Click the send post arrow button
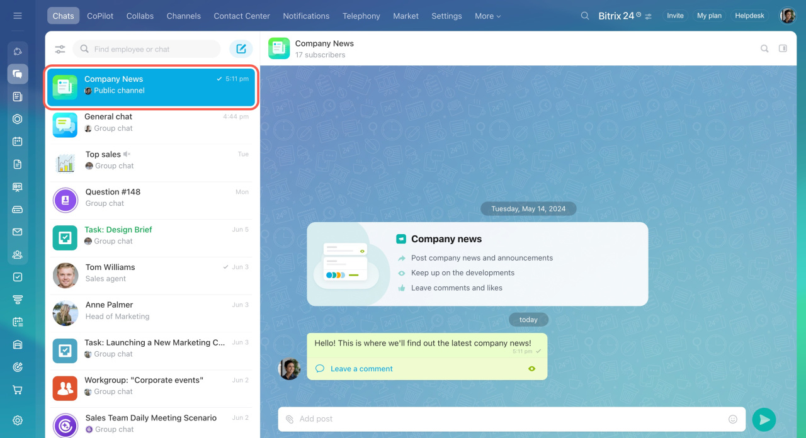Screen dimensions: 806x438 (764, 419)
